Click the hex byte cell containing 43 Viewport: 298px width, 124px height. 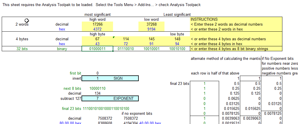(x=97, y=44)
